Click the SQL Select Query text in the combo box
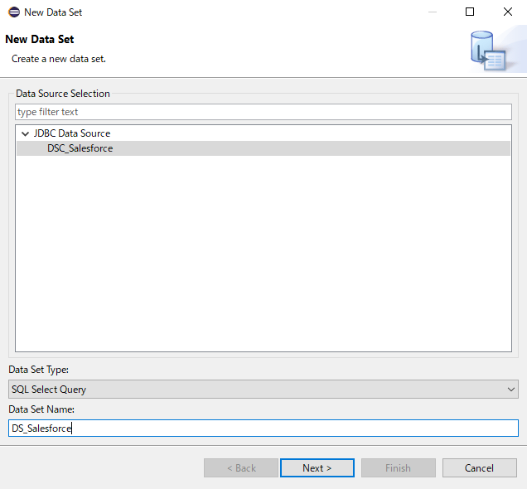 pos(49,390)
